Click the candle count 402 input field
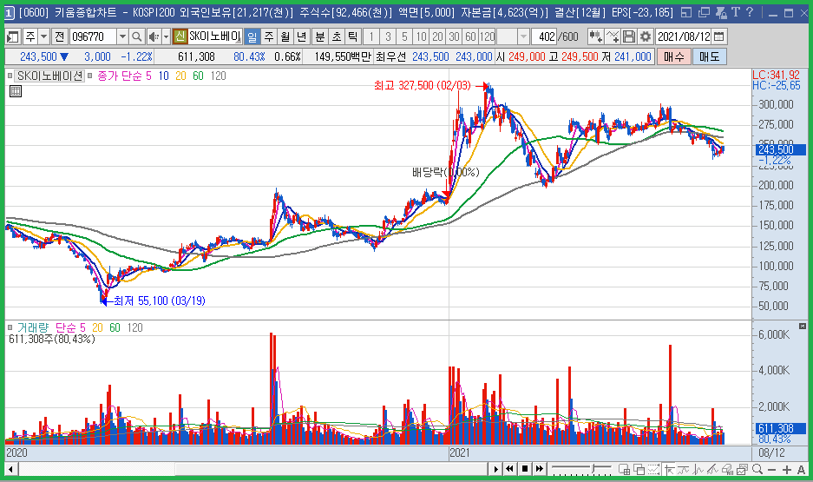Screen dimensions: 813x482 point(544,36)
